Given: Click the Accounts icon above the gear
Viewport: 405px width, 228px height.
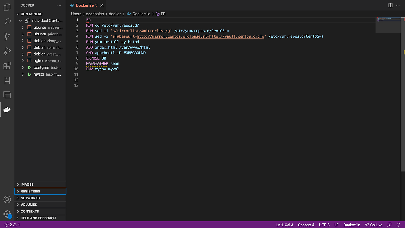Looking at the screenshot, I should point(7,199).
